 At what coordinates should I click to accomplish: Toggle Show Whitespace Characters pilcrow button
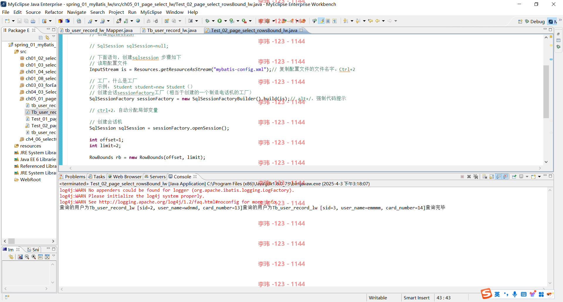tap(335, 21)
